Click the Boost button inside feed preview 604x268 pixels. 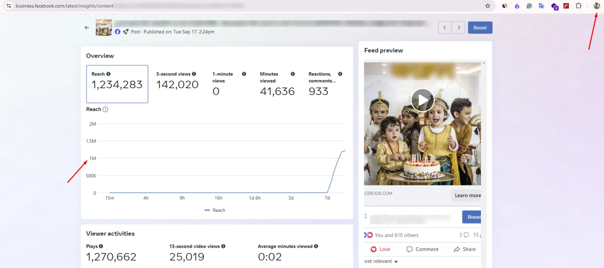472,217
